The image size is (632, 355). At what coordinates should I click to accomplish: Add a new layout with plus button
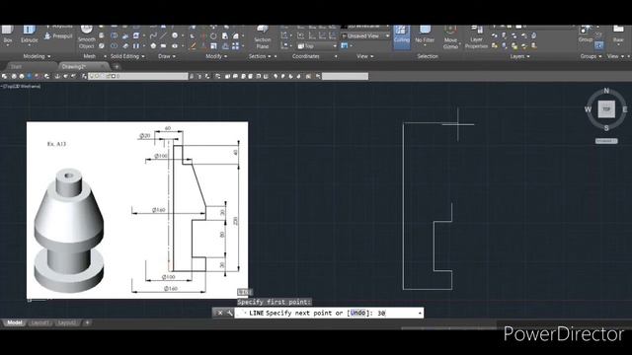[x=87, y=322]
